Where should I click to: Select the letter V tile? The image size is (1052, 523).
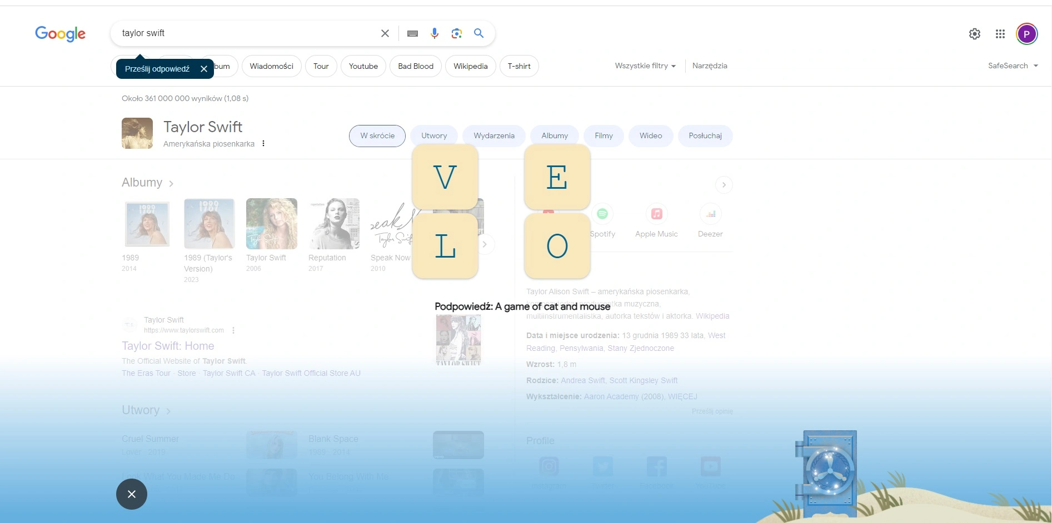coord(445,177)
